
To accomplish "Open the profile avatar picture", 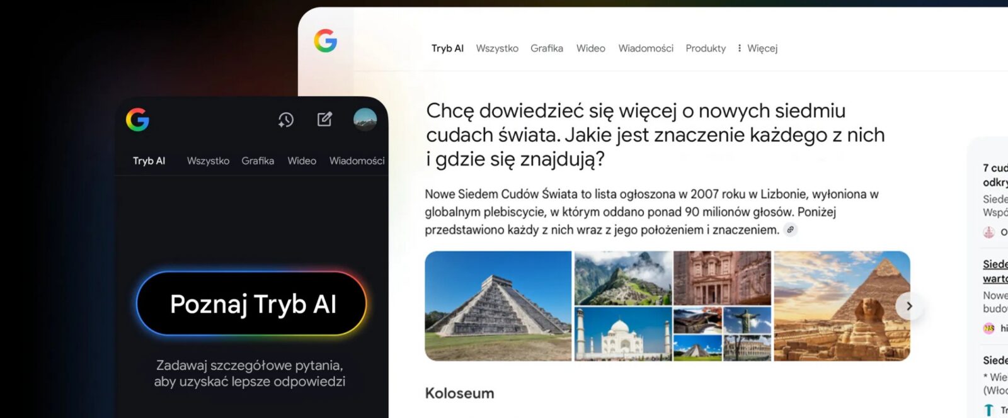I will pyautogui.click(x=365, y=119).
